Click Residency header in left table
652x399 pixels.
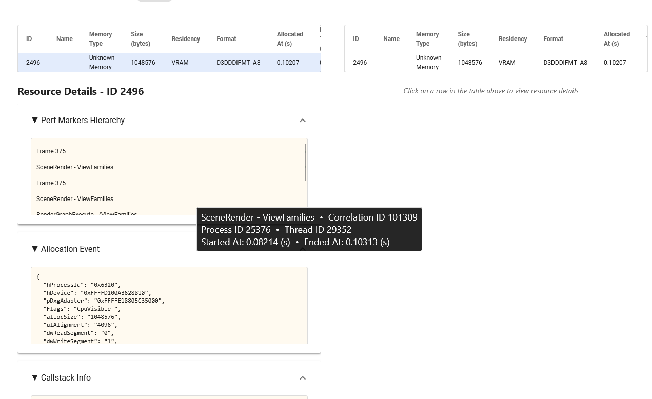[186, 39]
